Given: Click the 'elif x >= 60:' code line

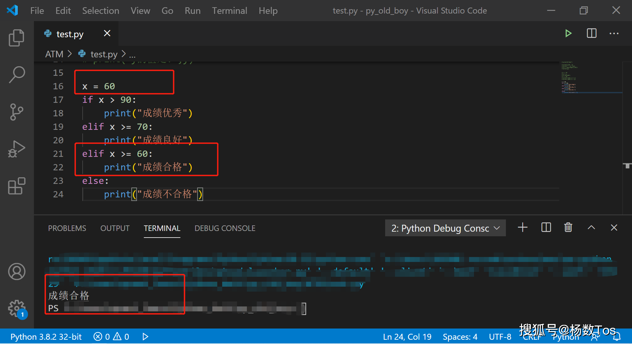Looking at the screenshot, I should (x=117, y=154).
